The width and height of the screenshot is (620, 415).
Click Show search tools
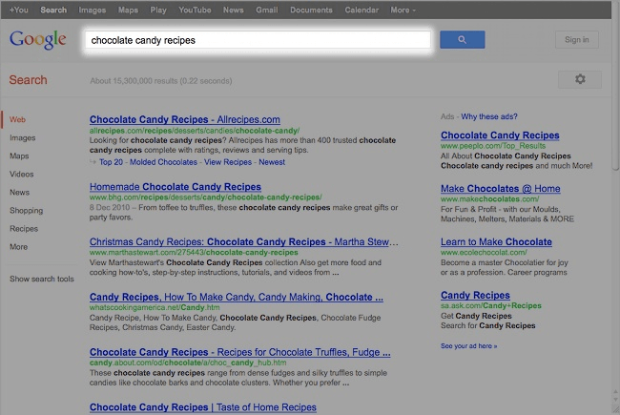click(x=42, y=279)
